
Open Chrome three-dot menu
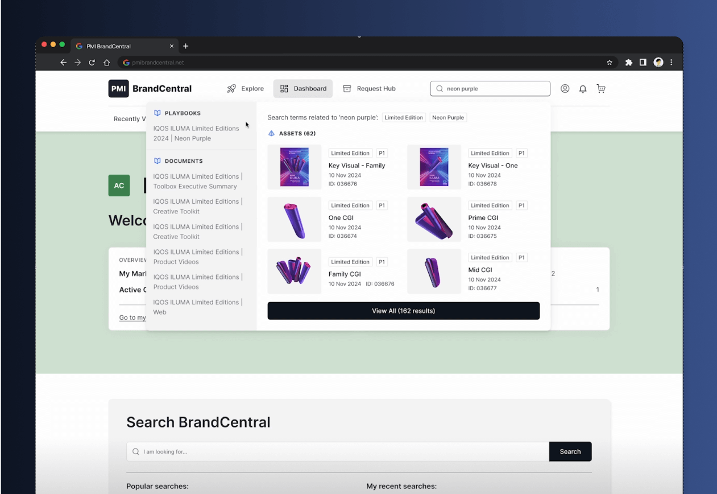pyautogui.click(x=672, y=63)
